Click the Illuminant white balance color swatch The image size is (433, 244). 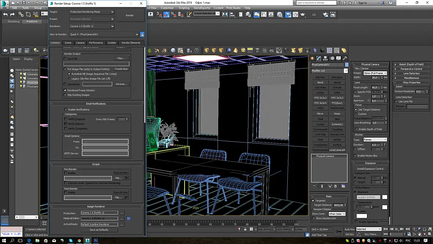[x=385, y=197]
